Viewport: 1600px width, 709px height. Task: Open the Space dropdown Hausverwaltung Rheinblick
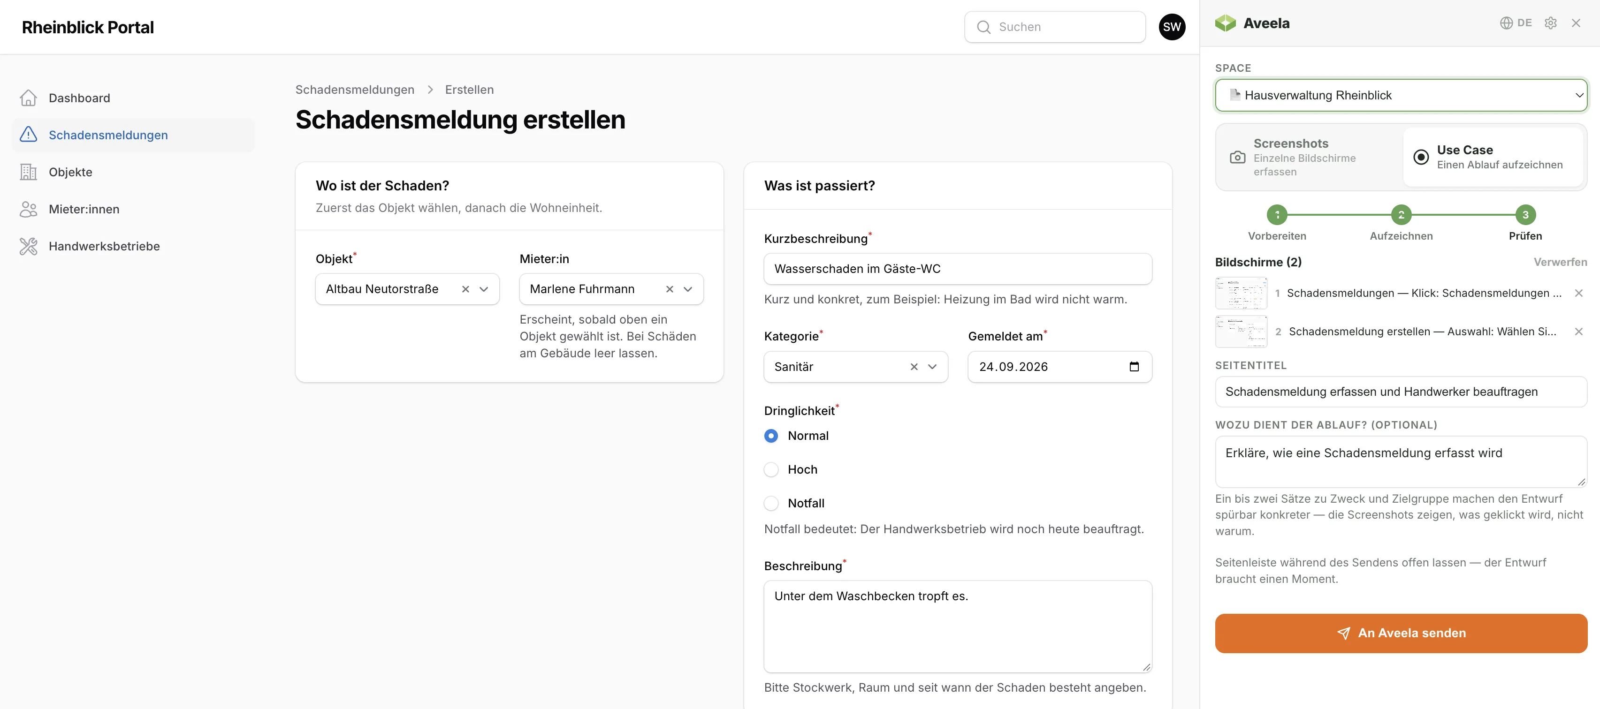coord(1401,95)
